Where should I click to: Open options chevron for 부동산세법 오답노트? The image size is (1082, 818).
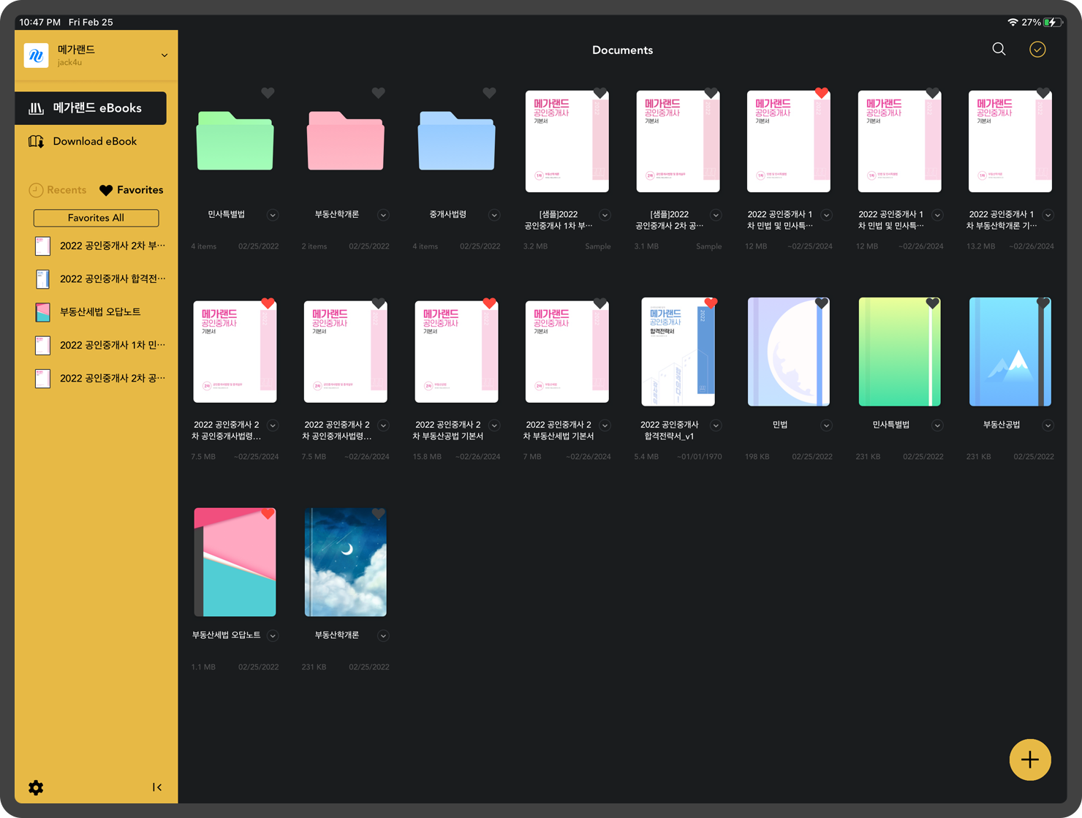tap(273, 636)
